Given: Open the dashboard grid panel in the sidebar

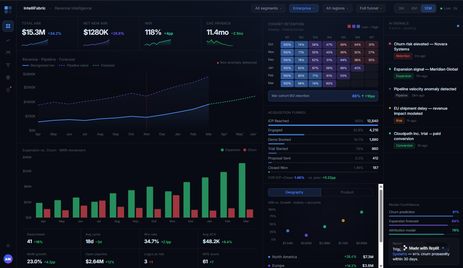Looking at the screenshot, I should tap(8, 26).
